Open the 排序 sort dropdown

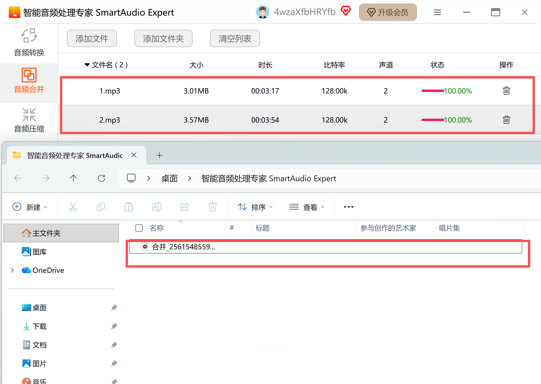click(255, 207)
